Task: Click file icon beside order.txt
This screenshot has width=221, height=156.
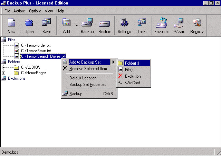Action: click(x=17, y=45)
